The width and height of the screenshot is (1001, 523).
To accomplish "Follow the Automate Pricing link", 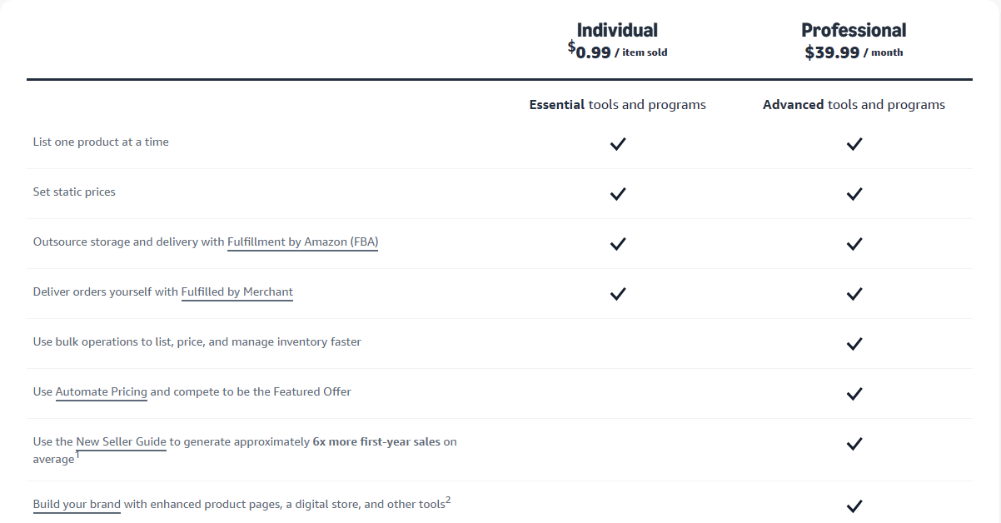I will click(101, 392).
